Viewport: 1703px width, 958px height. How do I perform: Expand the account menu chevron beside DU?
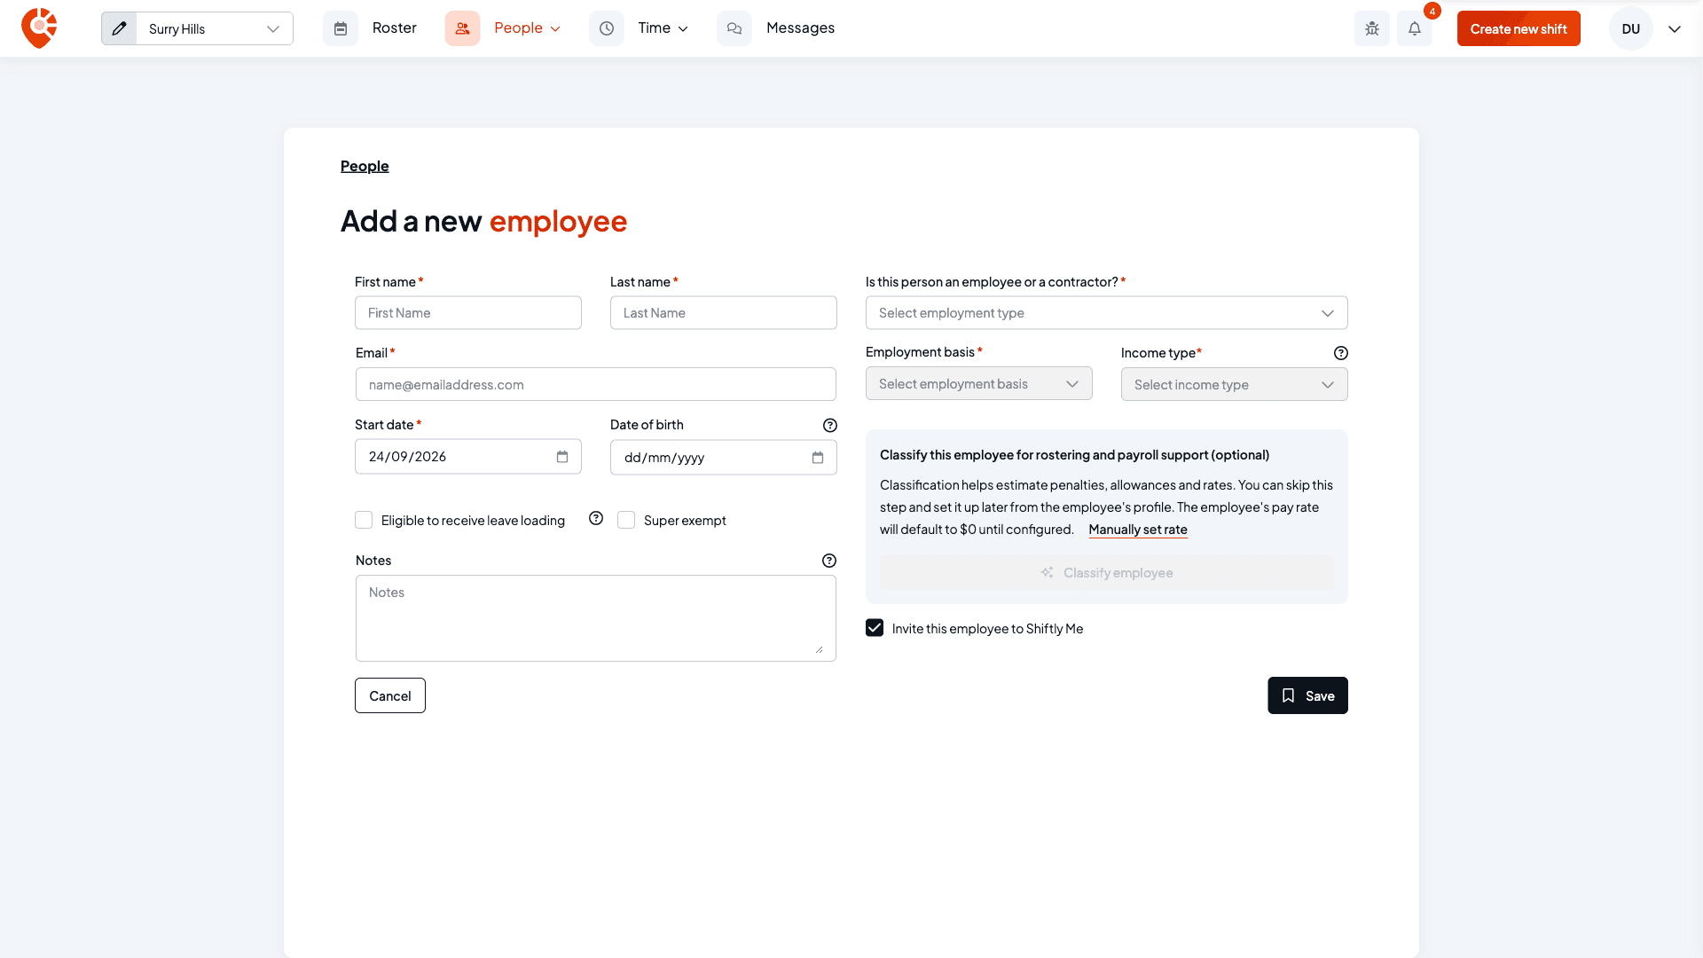click(x=1675, y=28)
